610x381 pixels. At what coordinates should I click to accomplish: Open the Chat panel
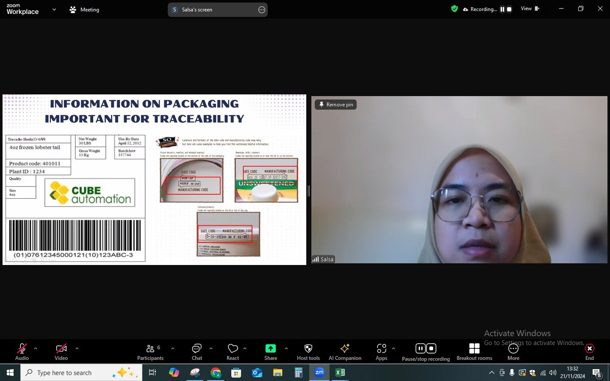pyautogui.click(x=197, y=352)
